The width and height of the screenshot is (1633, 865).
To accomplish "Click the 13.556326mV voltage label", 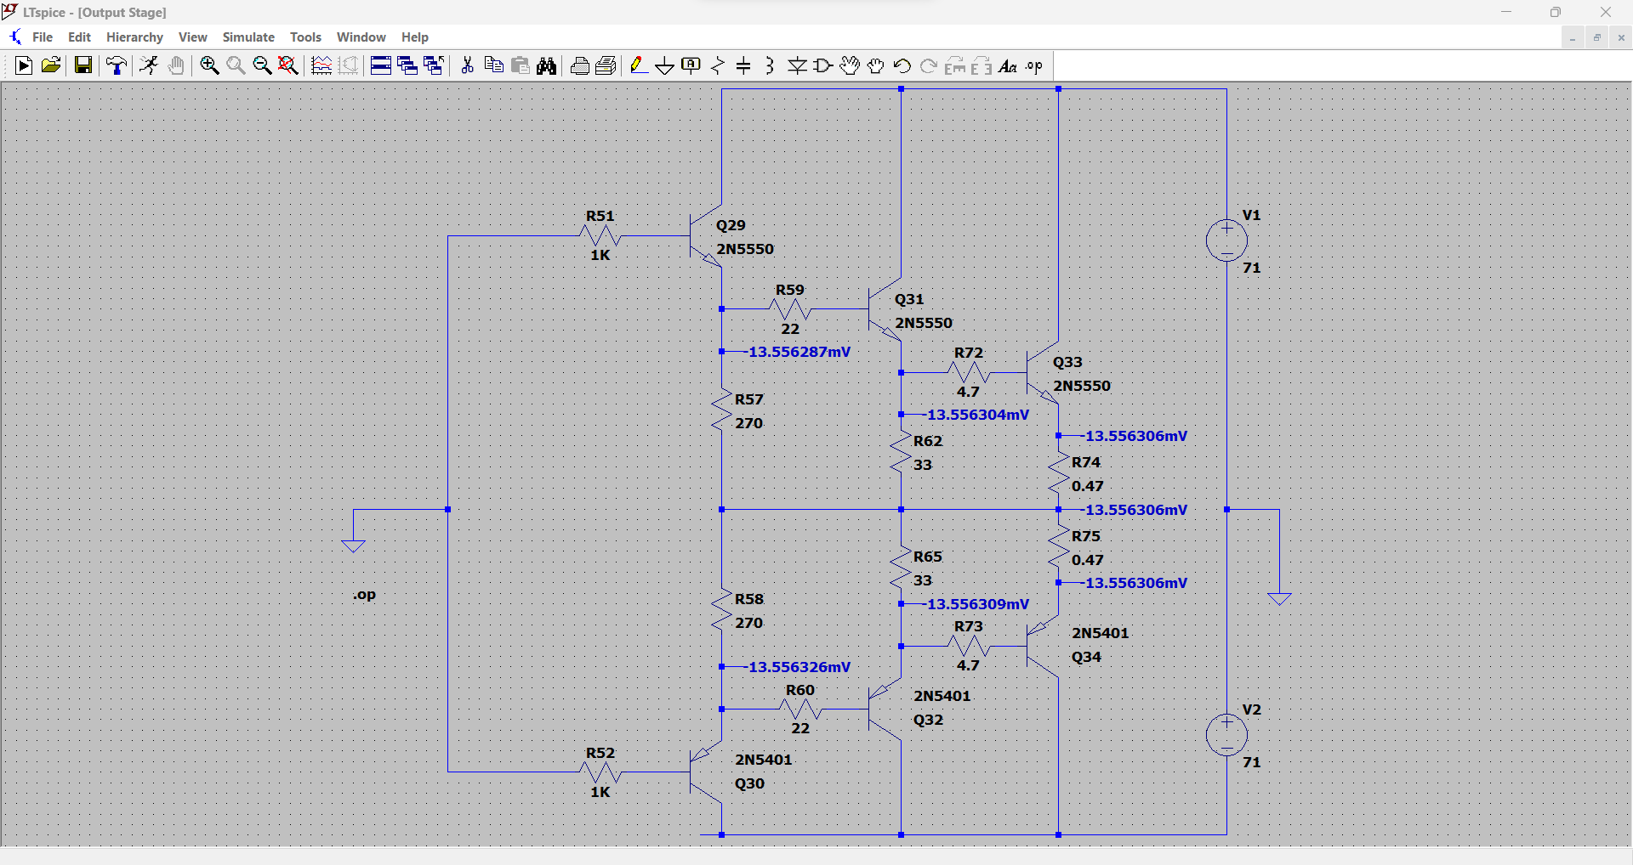I will 799,667.
